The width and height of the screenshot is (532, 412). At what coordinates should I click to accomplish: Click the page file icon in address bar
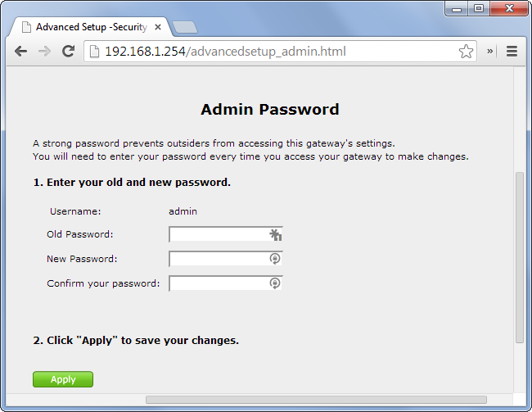pos(94,52)
